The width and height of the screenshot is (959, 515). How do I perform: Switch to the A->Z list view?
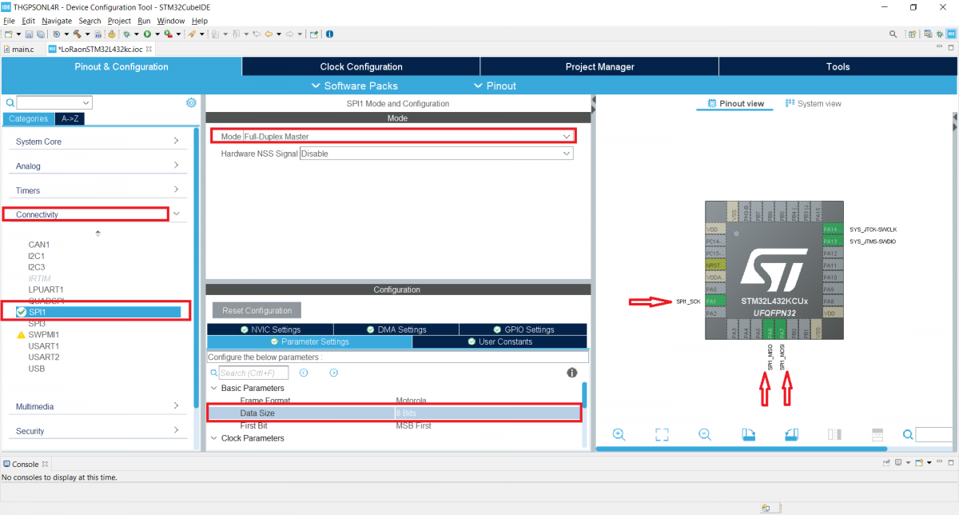71,118
